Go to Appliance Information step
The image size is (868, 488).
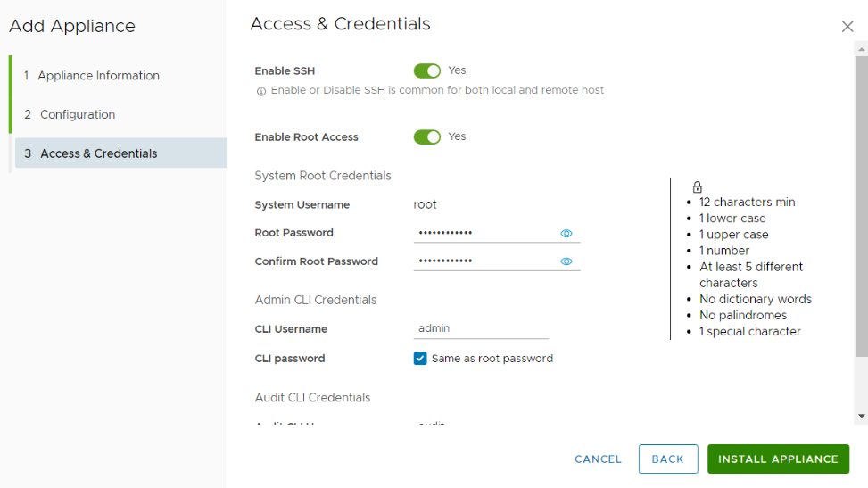(98, 76)
